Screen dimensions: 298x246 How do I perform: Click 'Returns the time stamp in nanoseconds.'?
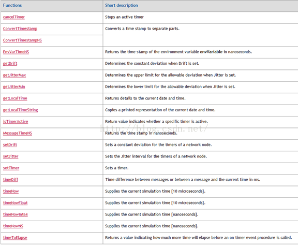point(141,133)
